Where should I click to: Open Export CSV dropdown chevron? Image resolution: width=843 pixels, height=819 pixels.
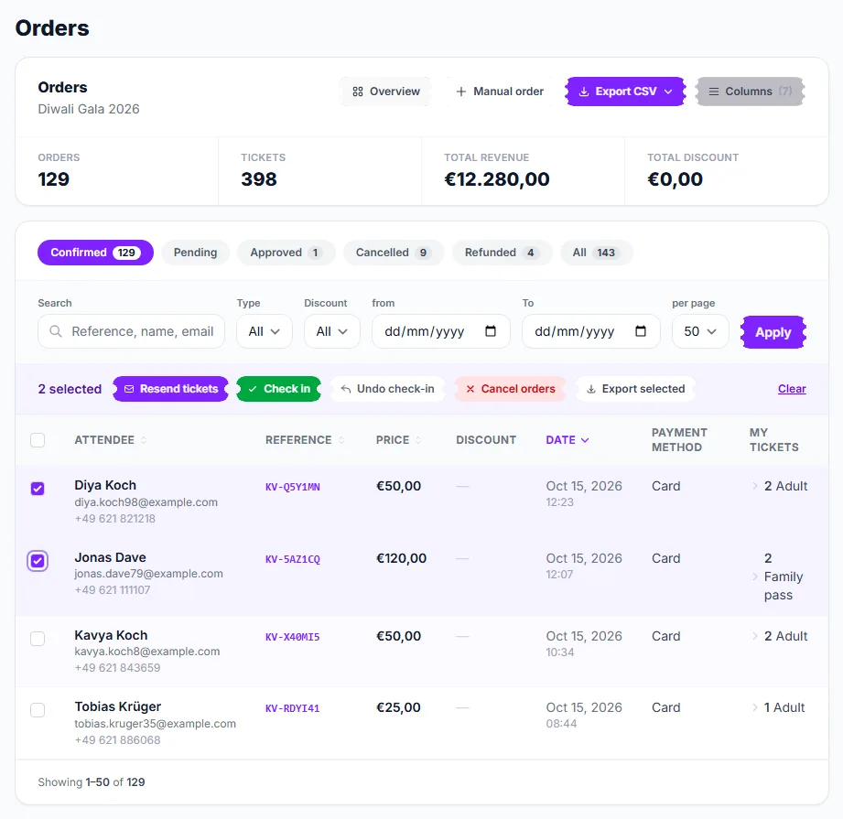(668, 92)
